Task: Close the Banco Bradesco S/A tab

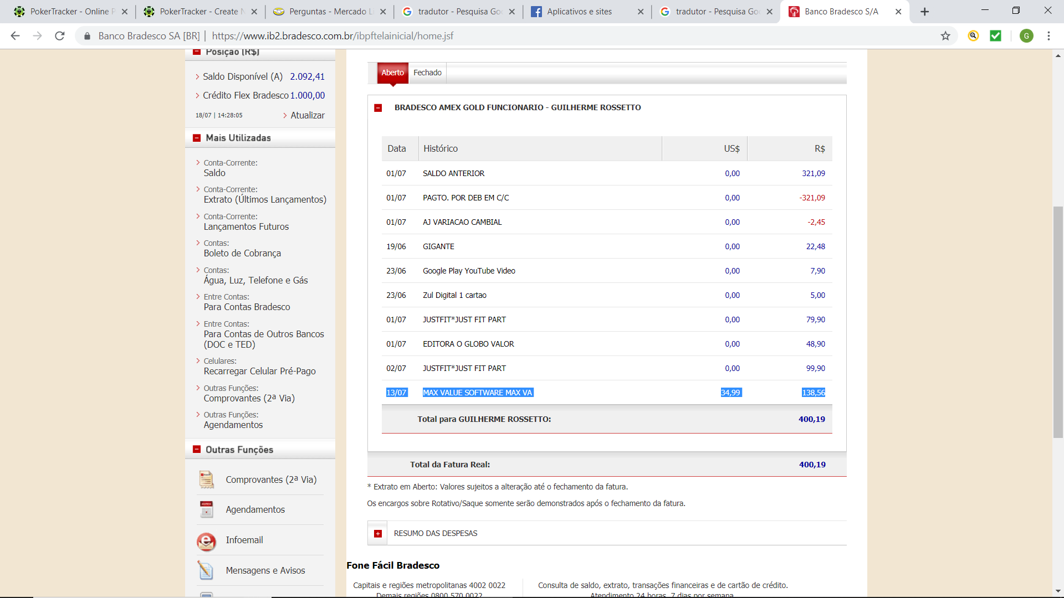Action: pos(898,12)
